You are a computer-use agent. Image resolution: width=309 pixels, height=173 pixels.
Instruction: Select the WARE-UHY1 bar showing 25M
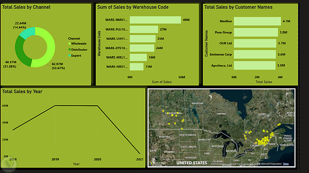click(x=143, y=39)
